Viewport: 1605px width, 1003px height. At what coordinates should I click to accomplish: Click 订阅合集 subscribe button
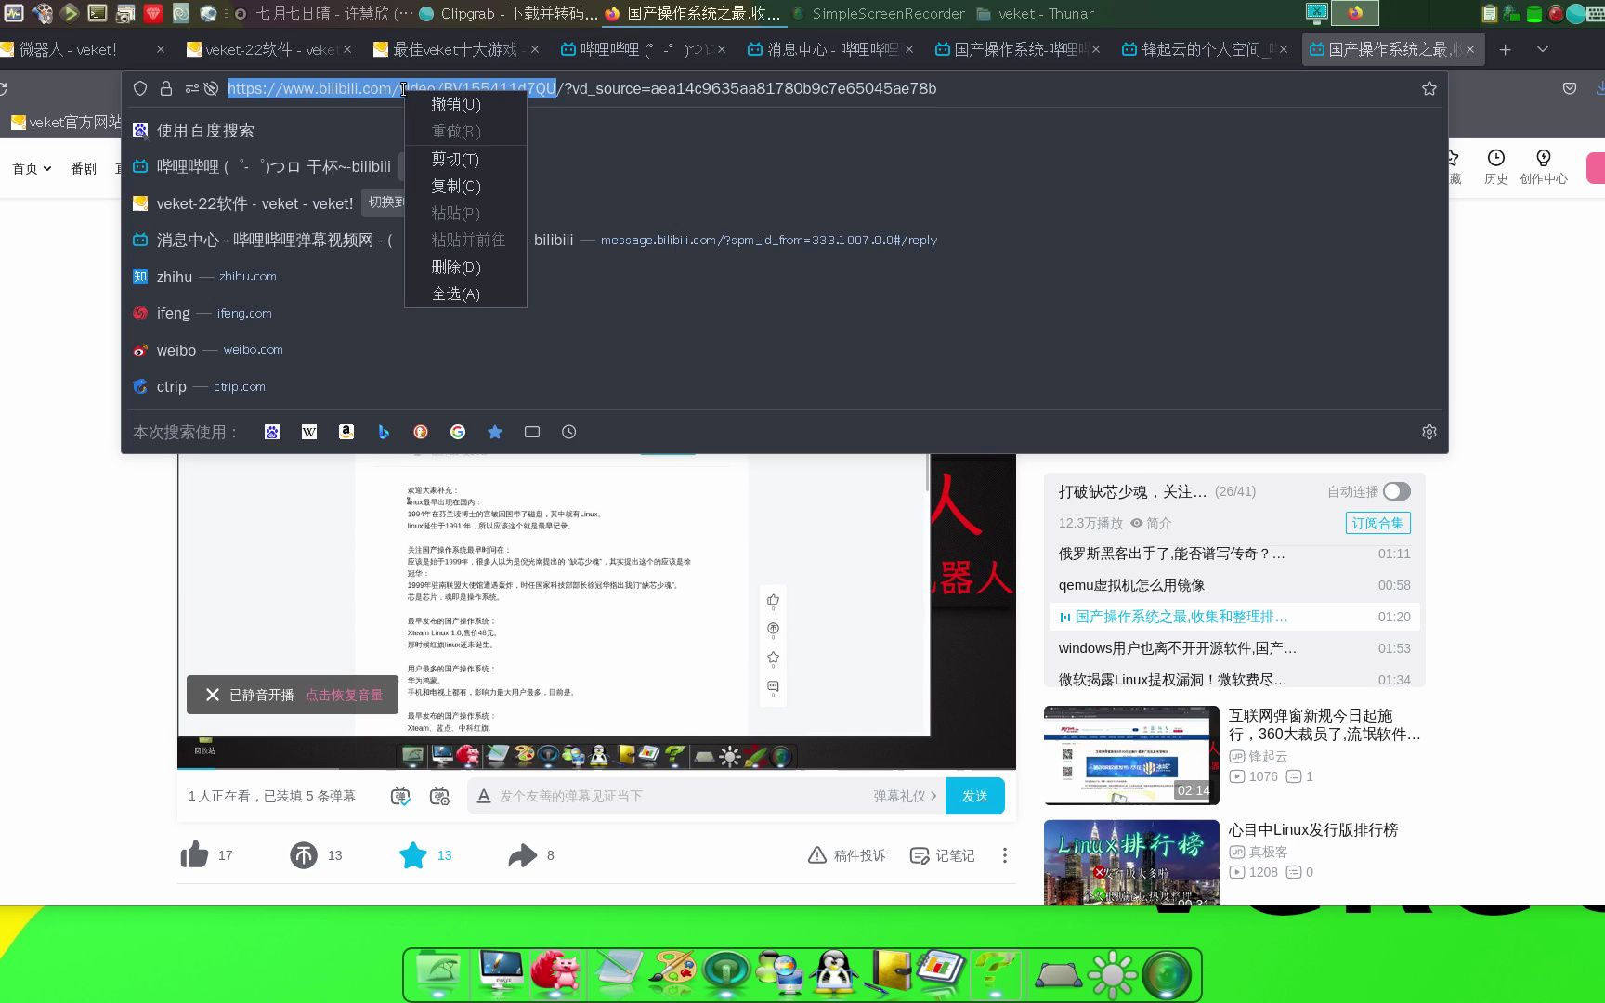coord(1377,523)
